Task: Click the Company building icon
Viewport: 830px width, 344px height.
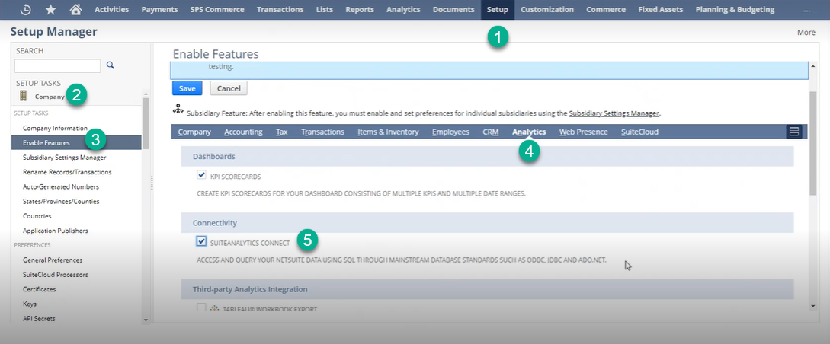Action: tap(24, 96)
